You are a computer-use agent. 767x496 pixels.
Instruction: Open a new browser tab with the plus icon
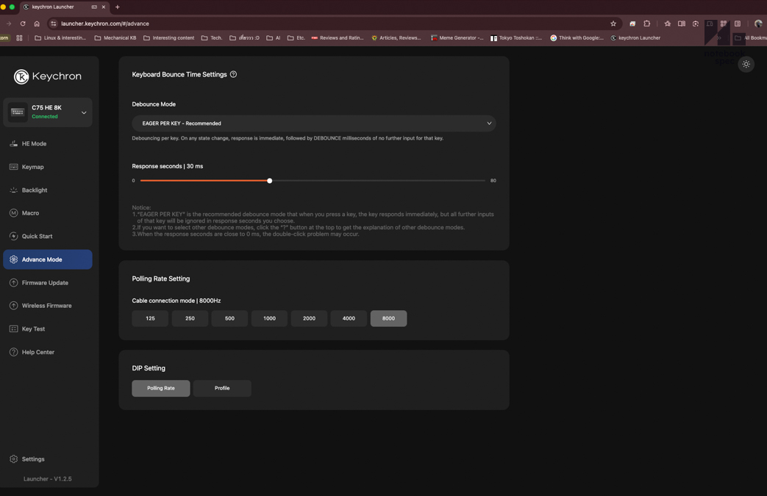pos(118,7)
